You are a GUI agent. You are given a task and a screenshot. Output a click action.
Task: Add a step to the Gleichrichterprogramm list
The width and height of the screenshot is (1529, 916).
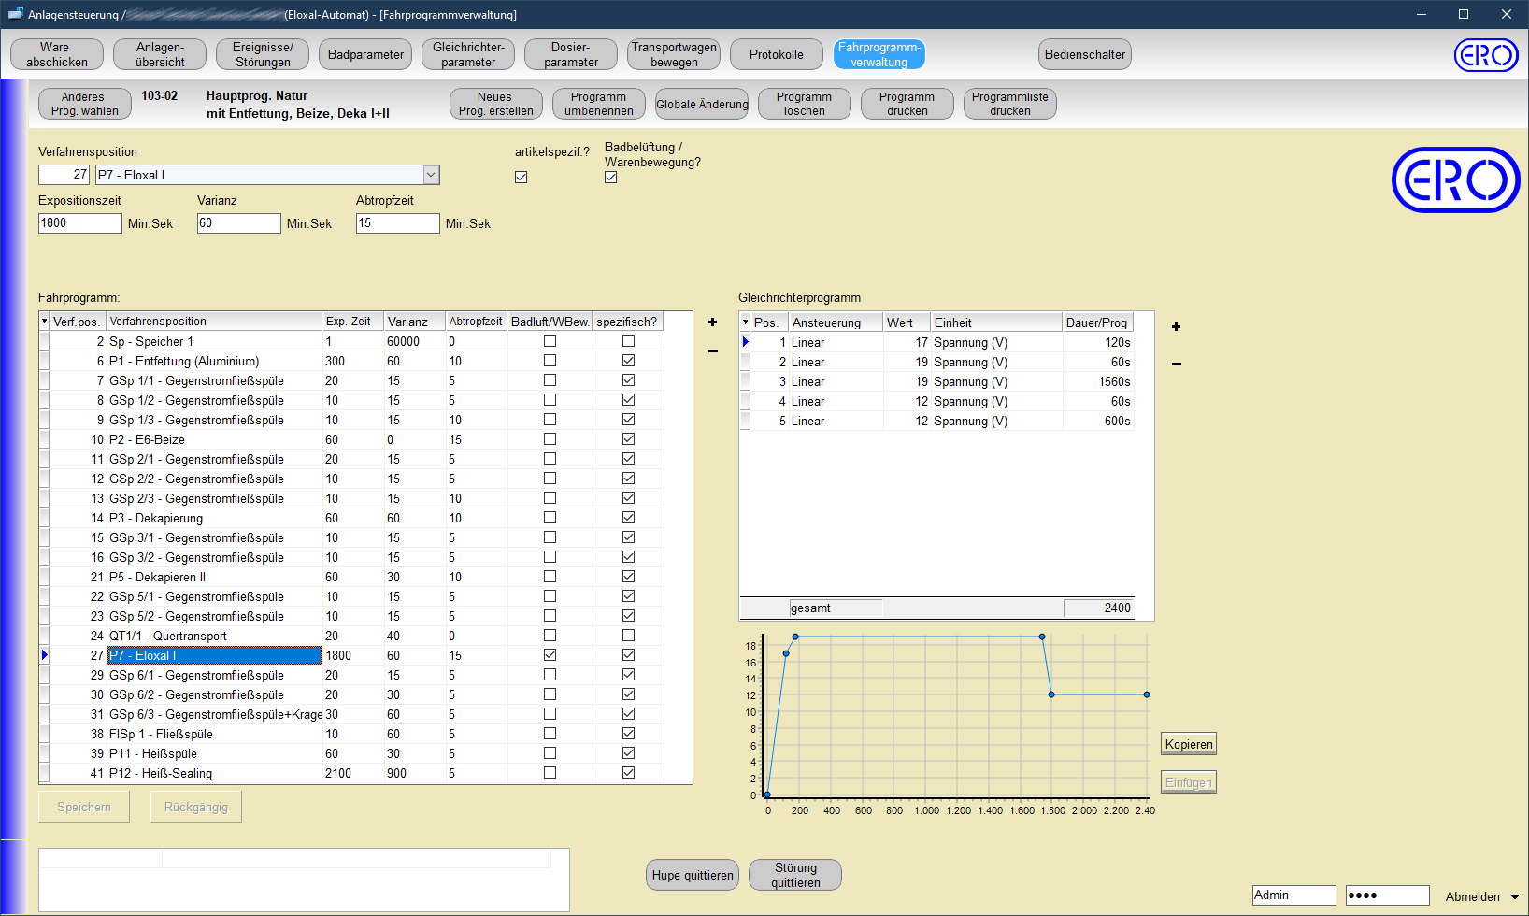pos(1176,327)
